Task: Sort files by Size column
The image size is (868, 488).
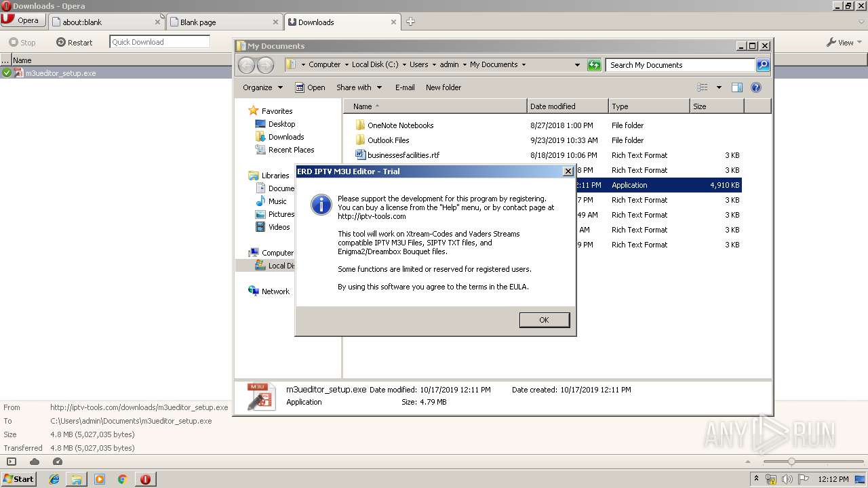Action: (x=716, y=106)
